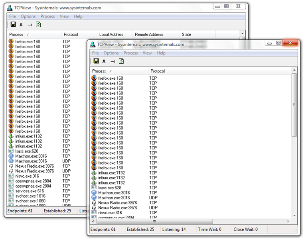The image size is (304, 239).
Task: Click Maxthon icon on the UDP row, back window
Action: 11,161
